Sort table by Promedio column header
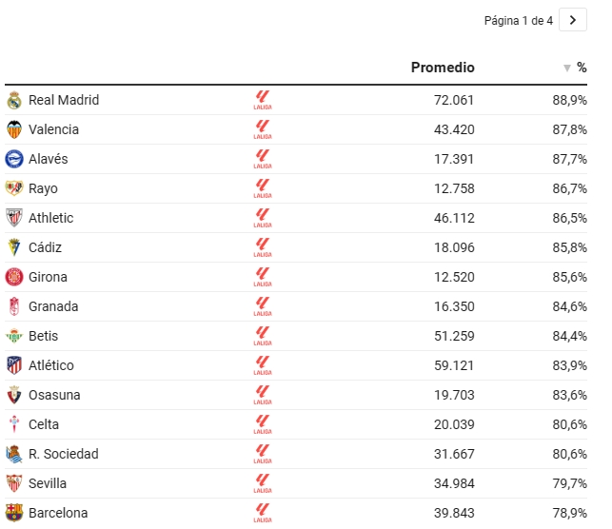The height and width of the screenshot is (529, 612). coord(443,68)
